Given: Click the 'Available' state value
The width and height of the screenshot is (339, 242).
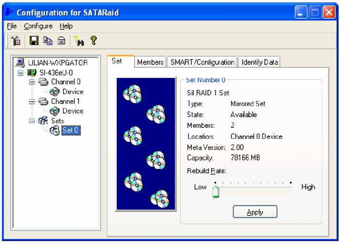Looking at the screenshot, I should point(244,115).
